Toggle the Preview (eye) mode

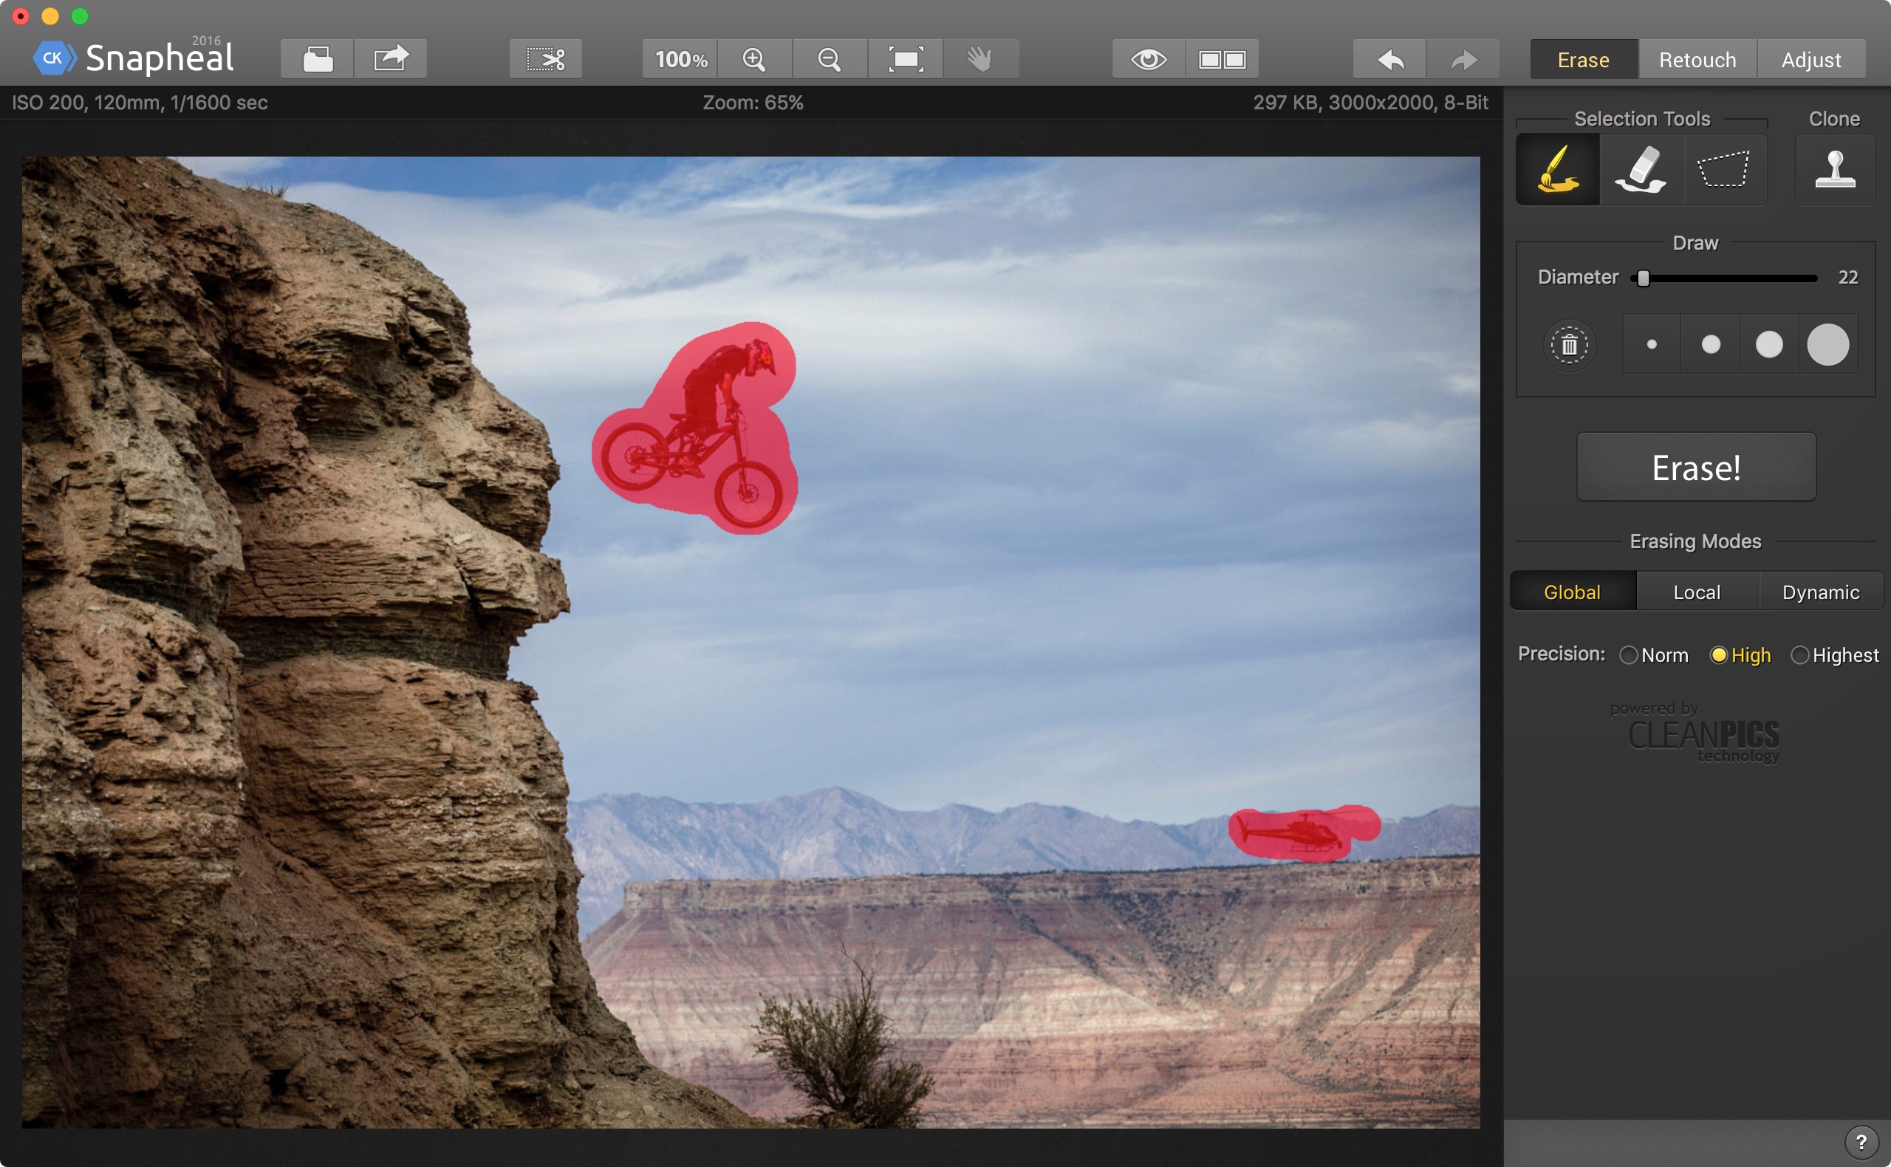[1149, 58]
